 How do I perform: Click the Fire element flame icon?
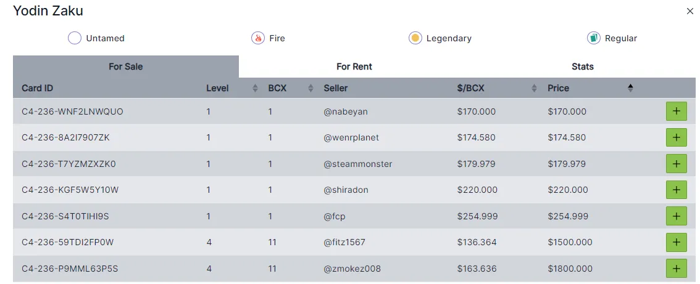(x=258, y=38)
